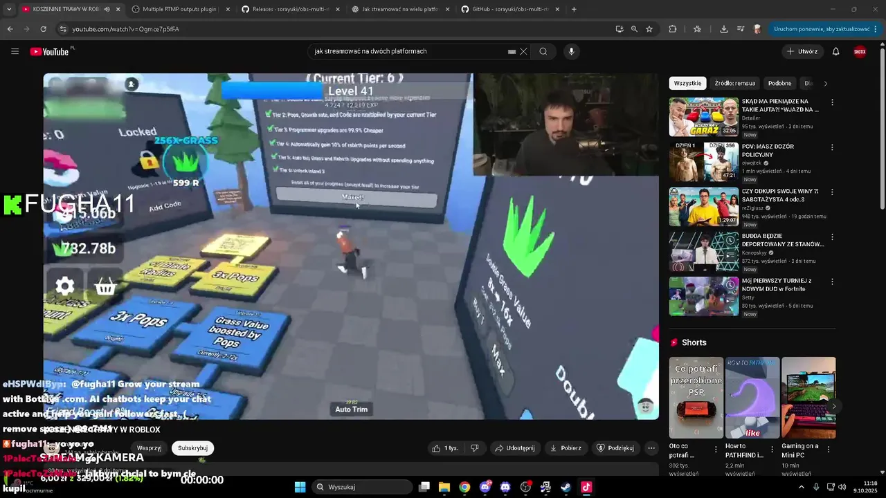886x498 pixels.
Task: Open browser downloads icon
Action: (723, 29)
